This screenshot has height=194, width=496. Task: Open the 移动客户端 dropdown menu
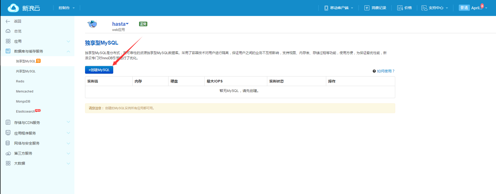[x=339, y=8]
